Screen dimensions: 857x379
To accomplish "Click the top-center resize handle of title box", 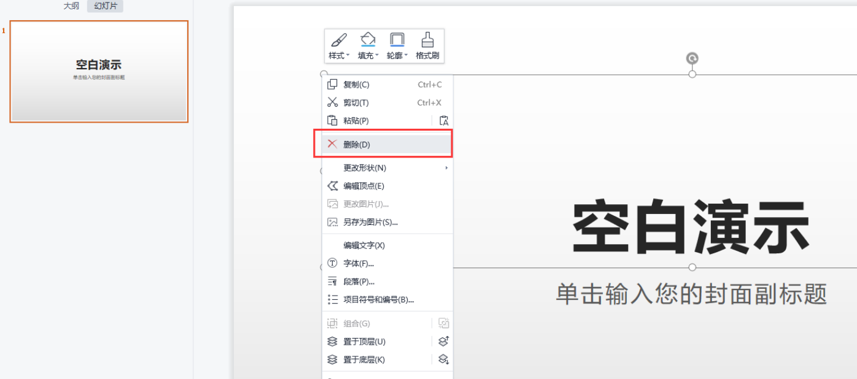I will coord(692,74).
